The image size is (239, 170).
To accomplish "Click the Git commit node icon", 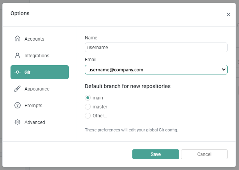I will [18, 72].
